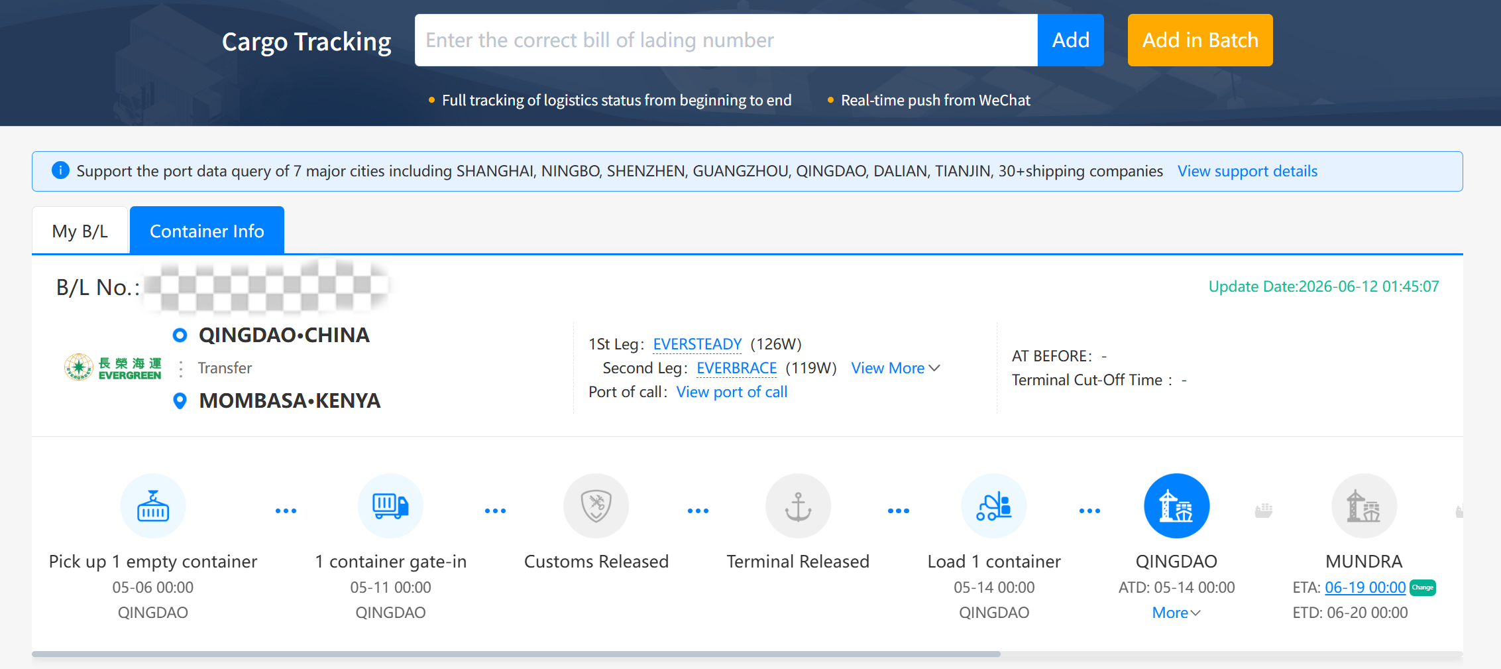Click the small ship icon between QINGDAO and MUNDRA
1501x669 pixels.
pyautogui.click(x=1264, y=511)
